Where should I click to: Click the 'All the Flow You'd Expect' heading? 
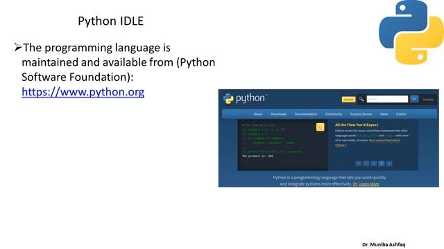pos(357,124)
